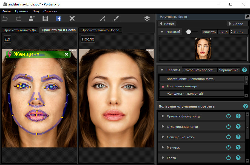Click the X icon in toolbar

pos(72,18)
